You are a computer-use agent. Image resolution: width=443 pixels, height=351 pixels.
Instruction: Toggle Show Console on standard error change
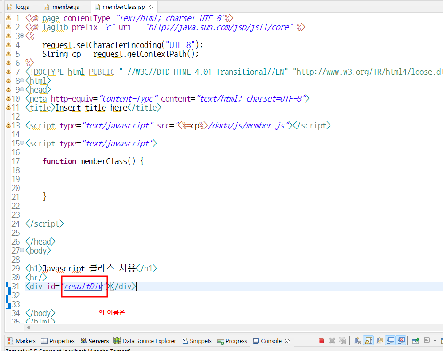click(x=401, y=341)
